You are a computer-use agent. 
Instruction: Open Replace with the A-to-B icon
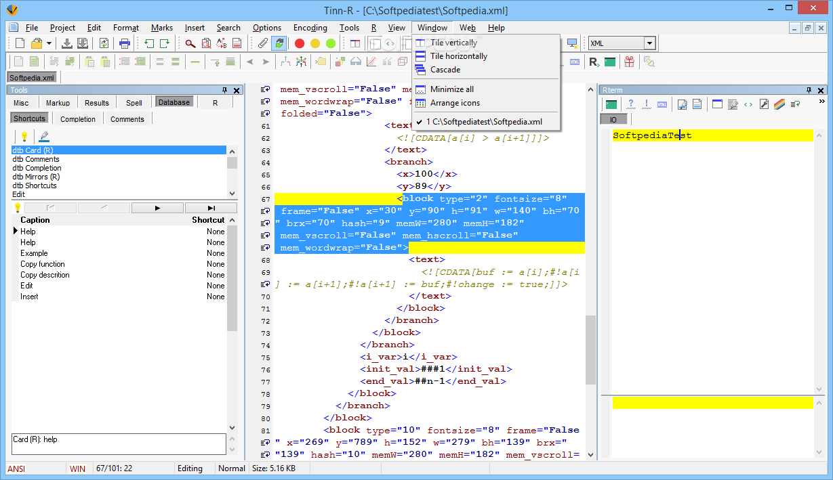[x=222, y=43]
